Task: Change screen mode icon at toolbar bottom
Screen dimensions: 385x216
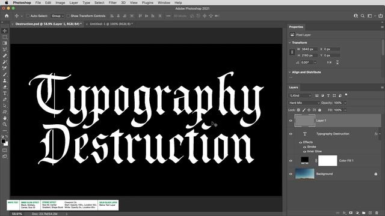Action: pyautogui.click(x=5, y=157)
